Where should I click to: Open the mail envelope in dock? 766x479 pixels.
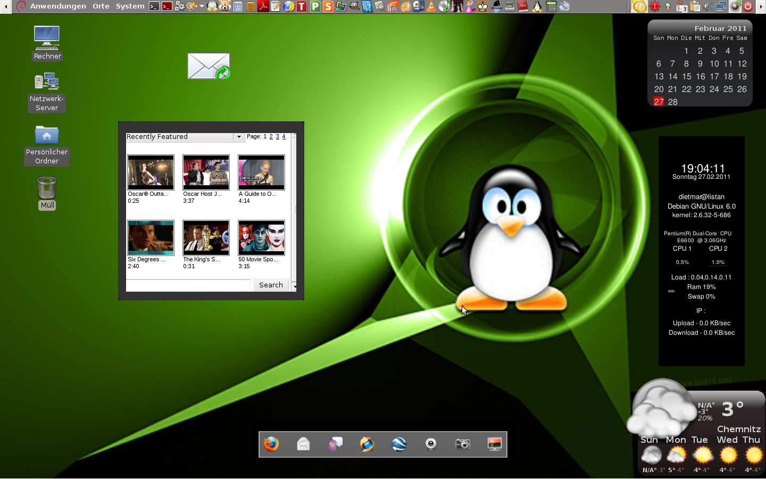(303, 444)
